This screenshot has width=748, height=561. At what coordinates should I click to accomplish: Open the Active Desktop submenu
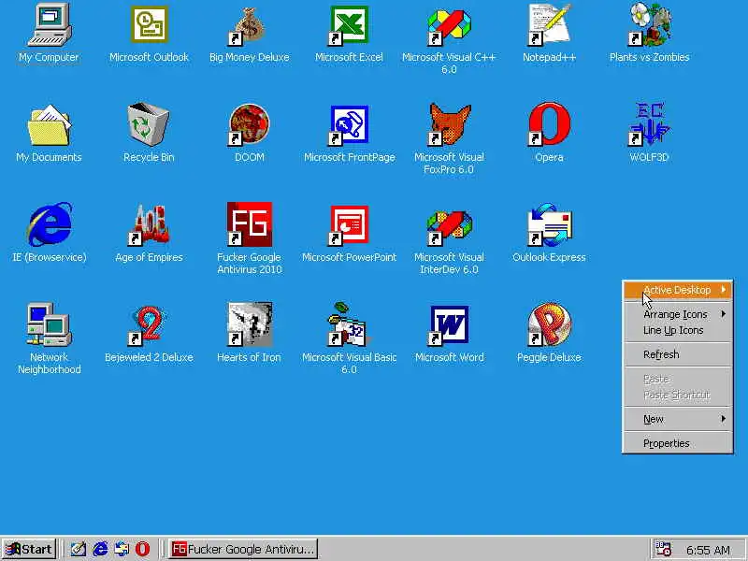click(677, 290)
